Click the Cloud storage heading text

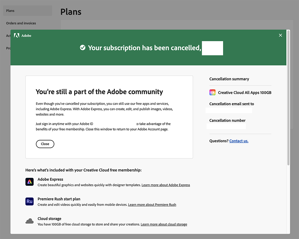(49, 219)
